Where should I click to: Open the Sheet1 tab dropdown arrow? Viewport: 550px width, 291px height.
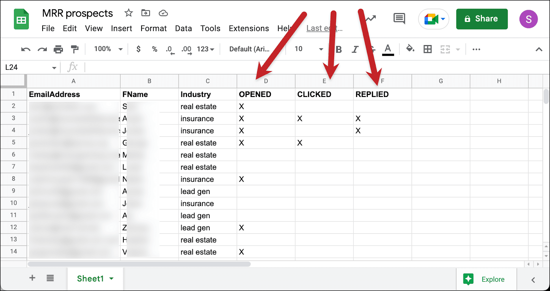coord(111,279)
